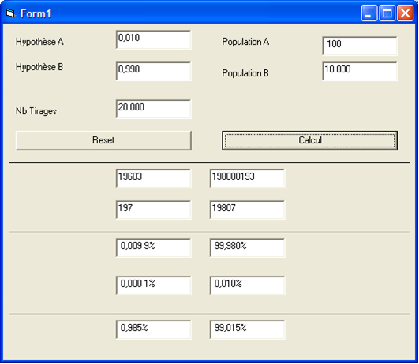Screen dimensions: 419x364
Task: Click the 0,009 9% result field
Action: [x=154, y=247]
